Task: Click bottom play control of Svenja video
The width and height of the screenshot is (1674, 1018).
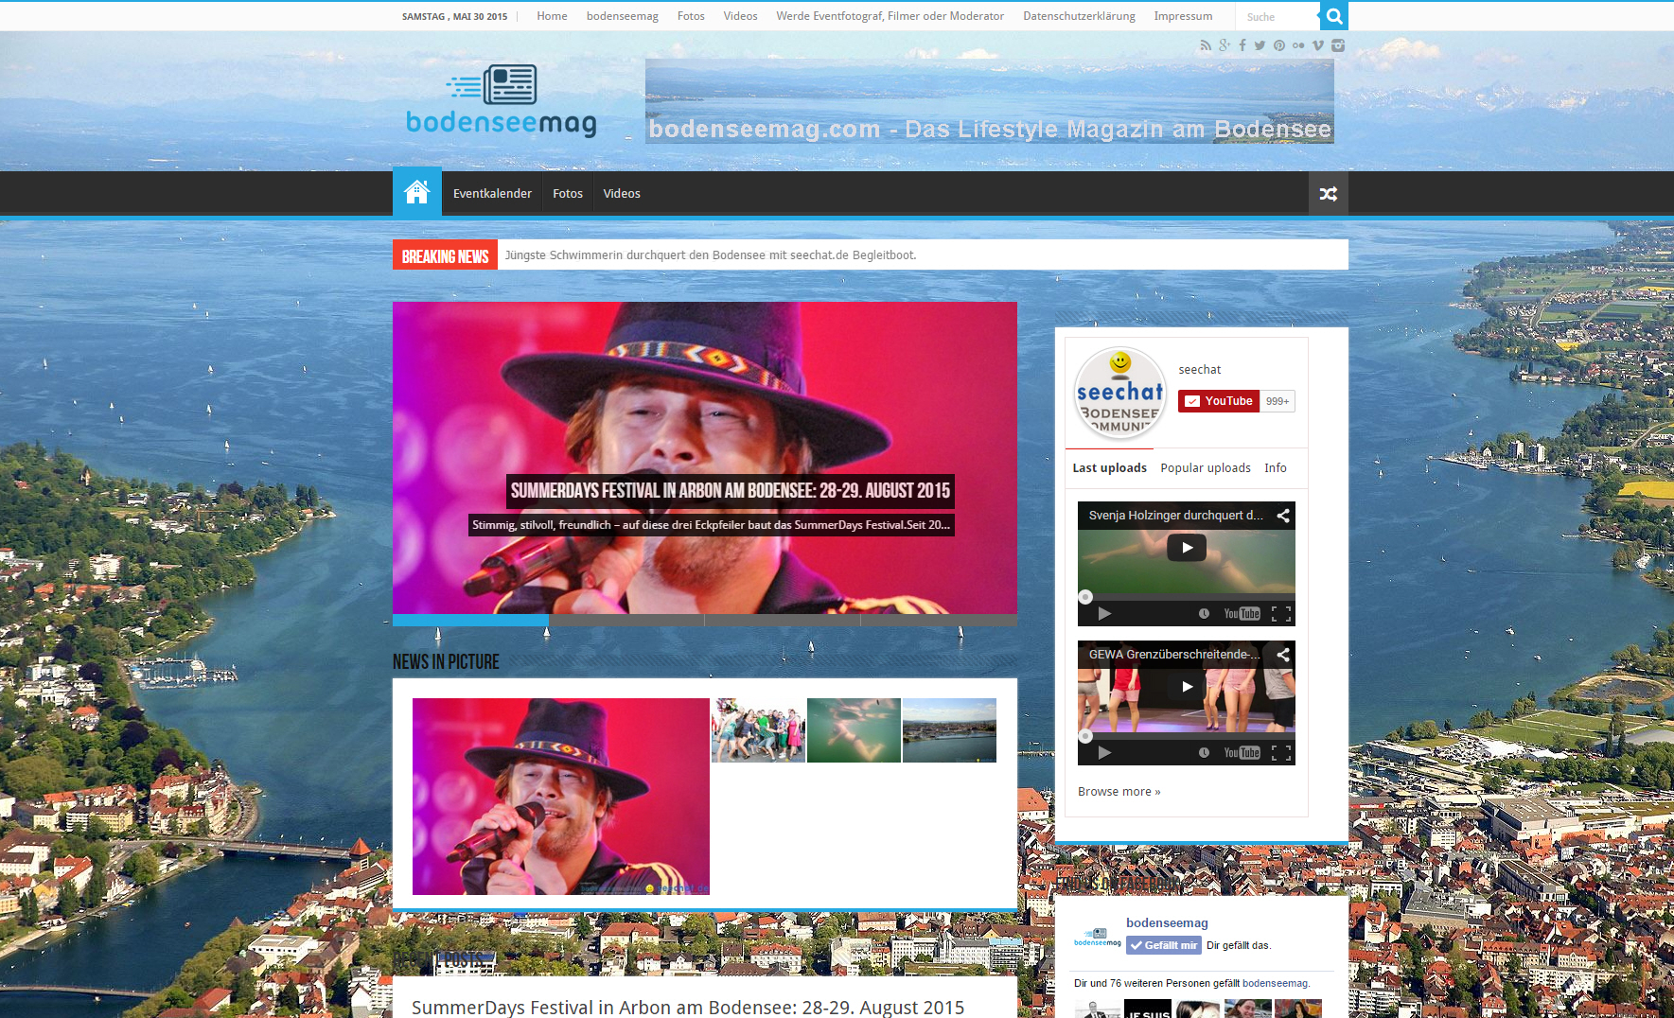Action: (1104, 614)
